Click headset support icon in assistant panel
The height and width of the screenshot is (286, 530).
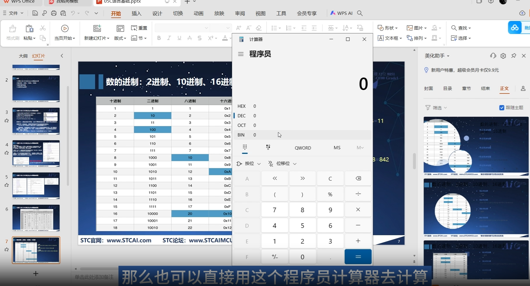(x=493, y=56)
